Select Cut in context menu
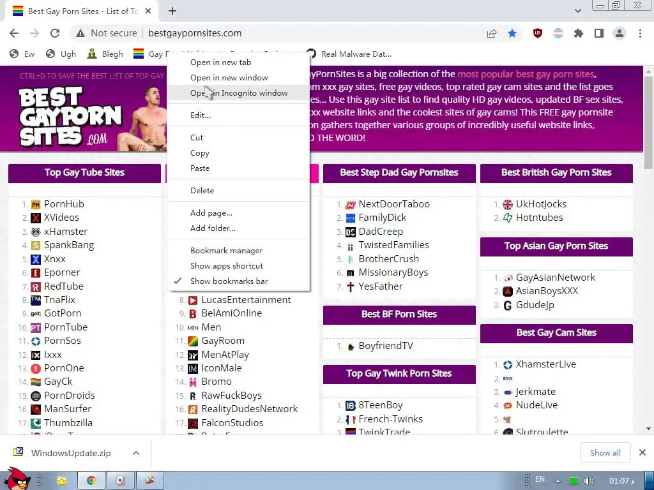 tap(239, 138)
